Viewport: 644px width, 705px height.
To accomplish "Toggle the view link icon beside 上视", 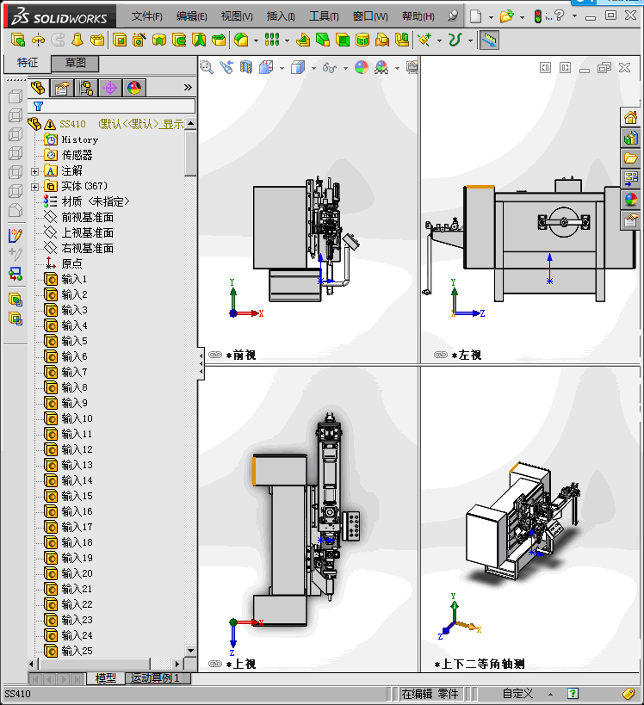I will 215,664.
